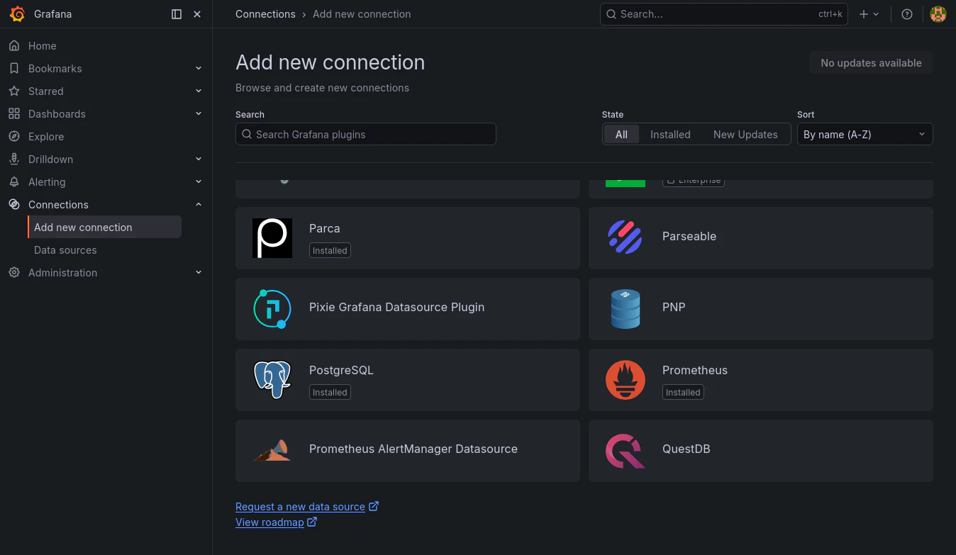Open the plus New menu dropdown
Viewport: 956px width, 555px height.
(869, 14)
